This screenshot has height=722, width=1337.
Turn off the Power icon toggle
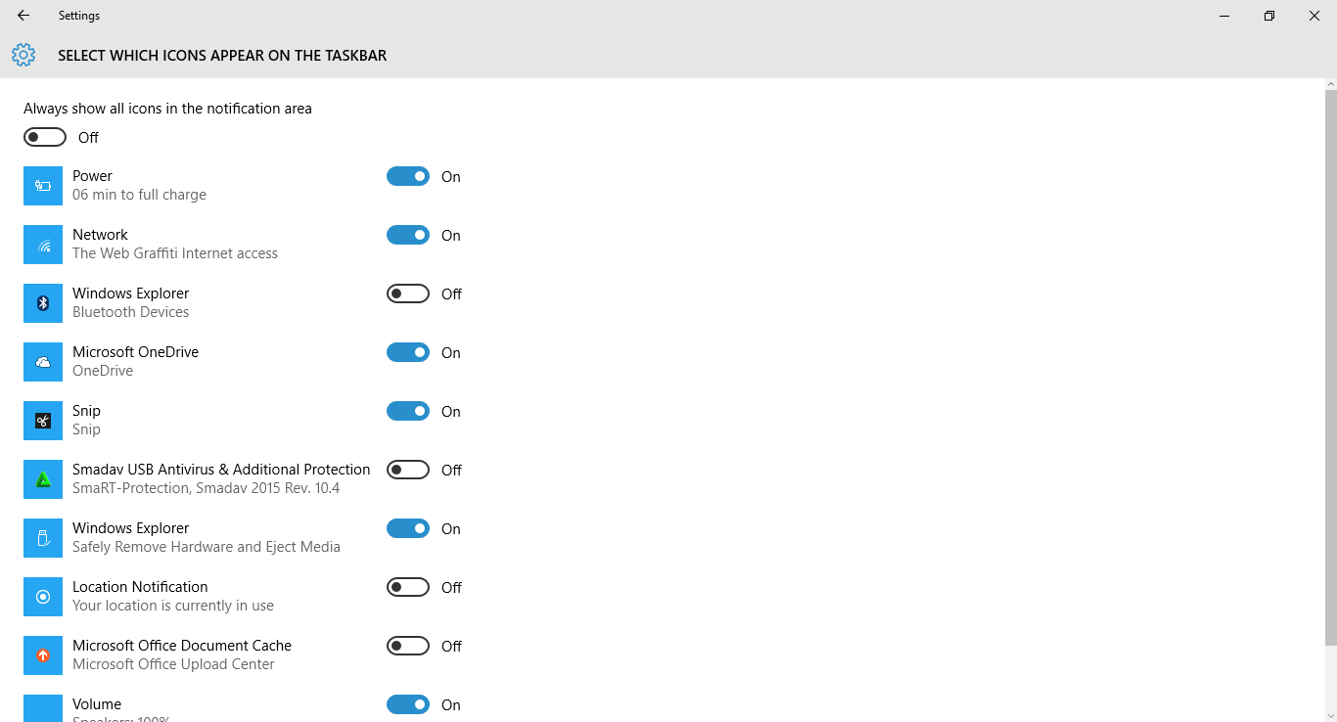[408, 176]
